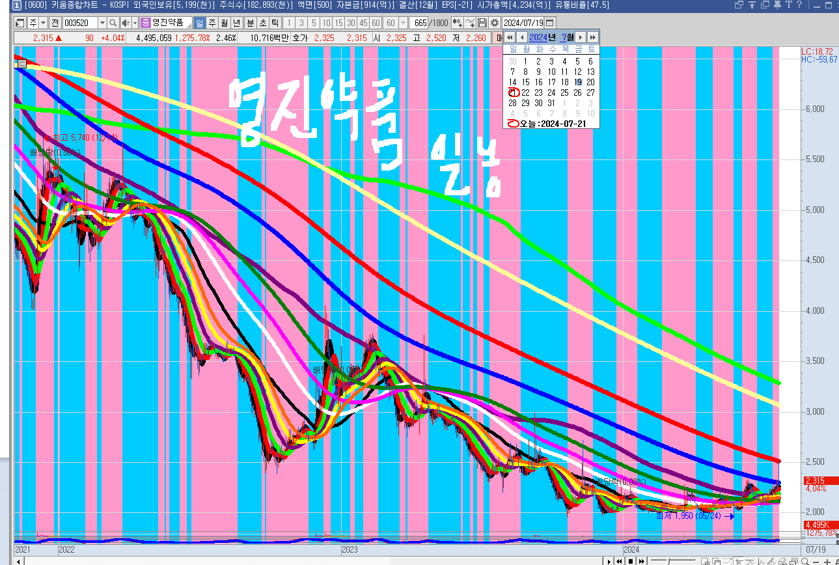Viewport: 839px width, 565px height.
Task: Click the 45-minute interval button
Action: [364, 23]
